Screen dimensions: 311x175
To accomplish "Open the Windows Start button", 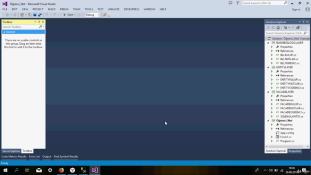I will pyautogui.click(x=5, y=170).
